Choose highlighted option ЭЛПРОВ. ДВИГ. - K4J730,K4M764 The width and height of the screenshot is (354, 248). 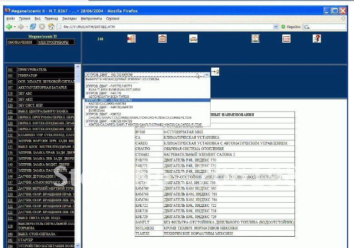[147, 100]
